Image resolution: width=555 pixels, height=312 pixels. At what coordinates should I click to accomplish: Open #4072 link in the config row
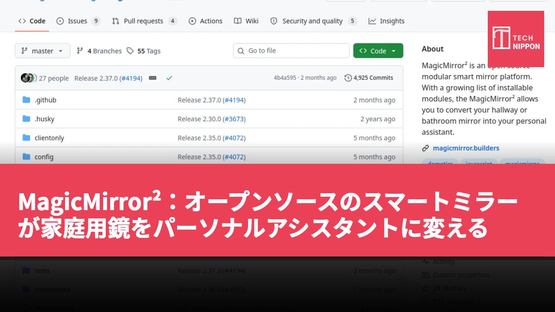click(234, 157)
